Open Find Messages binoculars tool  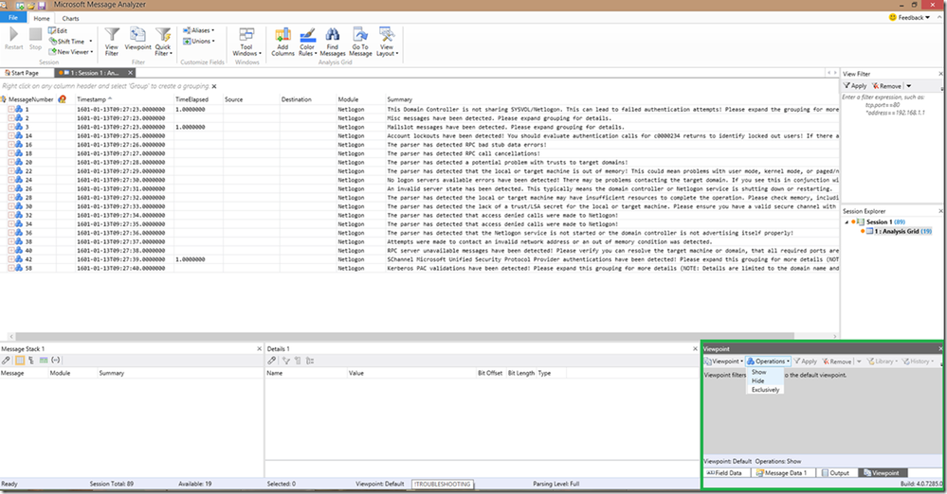click(332, 41)
